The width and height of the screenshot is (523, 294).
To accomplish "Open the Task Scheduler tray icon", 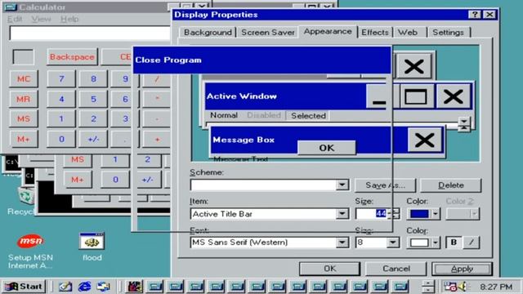I will (450, 287).
